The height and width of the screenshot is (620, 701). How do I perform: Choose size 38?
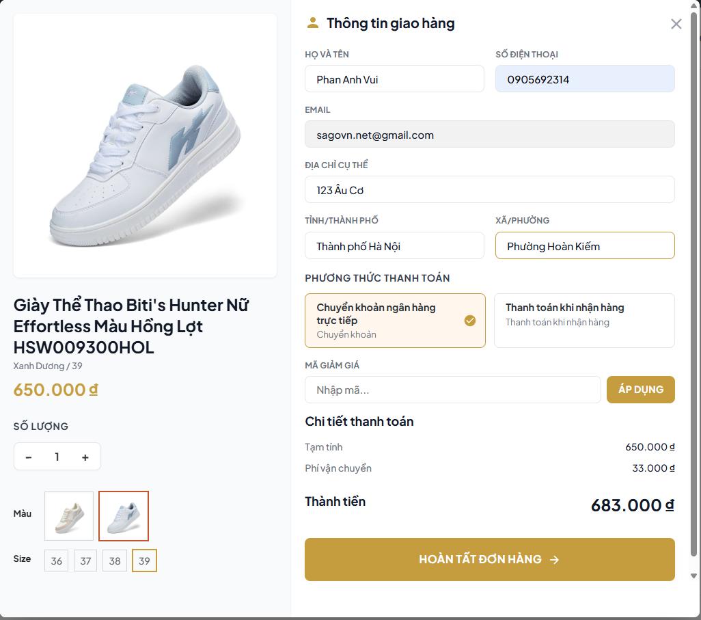pos(115,561)
